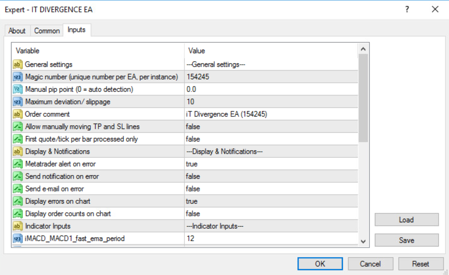Click the scrollbar down arrow
This screenshot has width=449, height=275.
coord(363,242)
